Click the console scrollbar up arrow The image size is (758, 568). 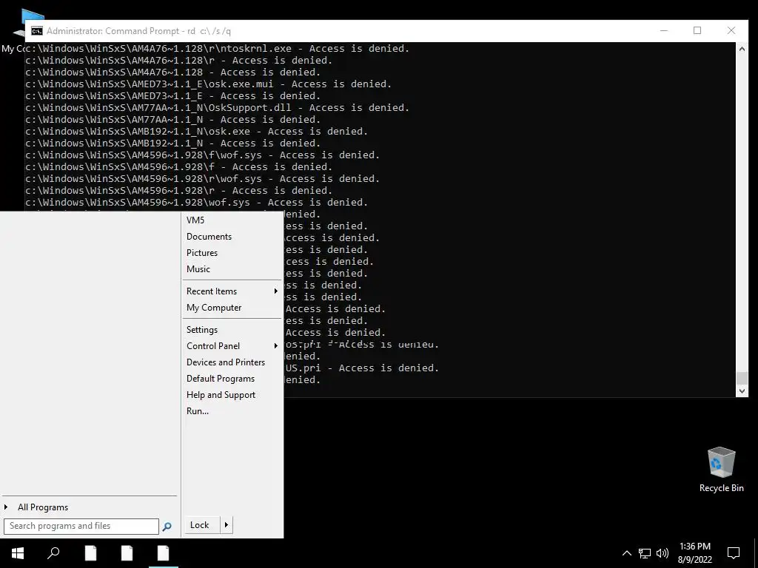(x=742, y=48)
